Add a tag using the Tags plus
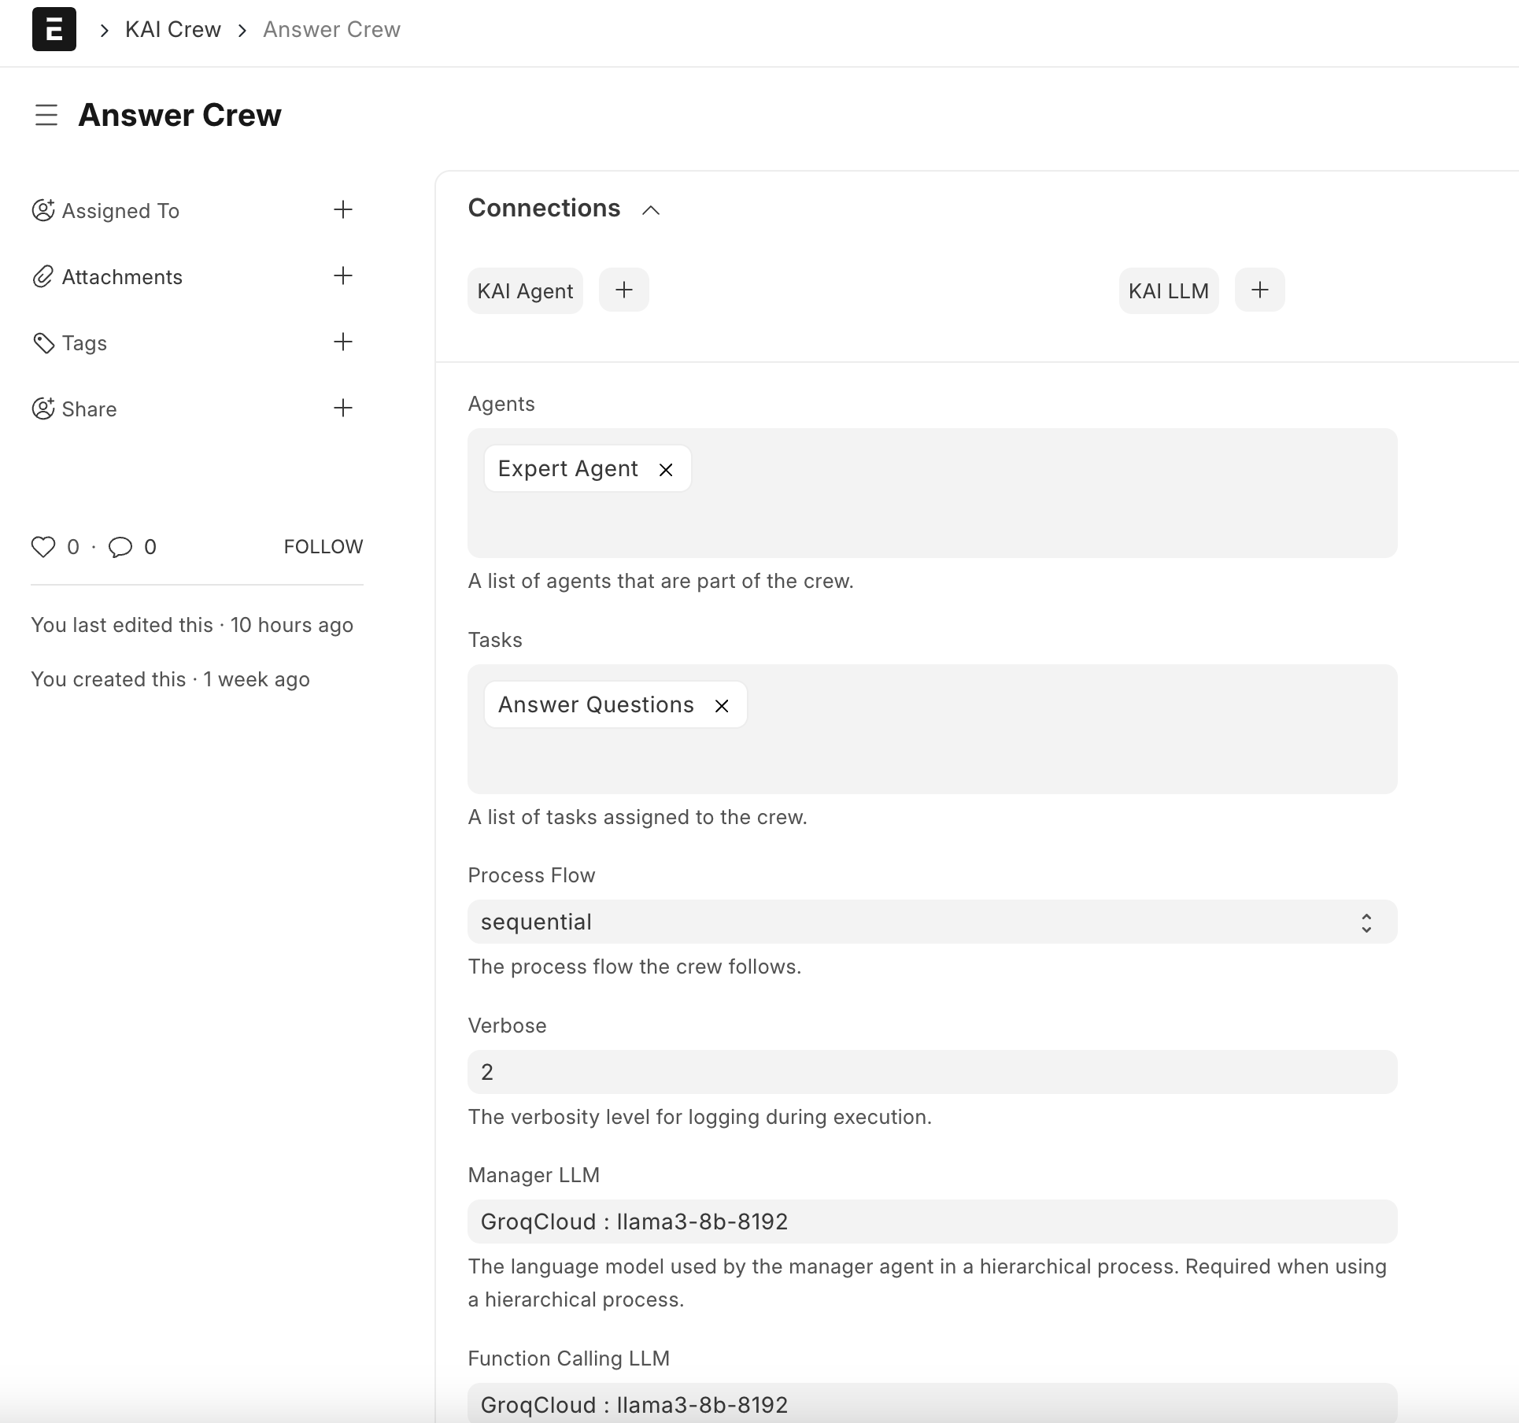Viewport: 1519px width, 1423px height. [x=342, y=342]
